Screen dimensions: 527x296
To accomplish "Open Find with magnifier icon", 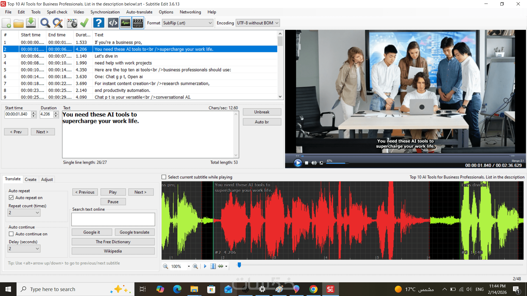I will tap(45, 23).
